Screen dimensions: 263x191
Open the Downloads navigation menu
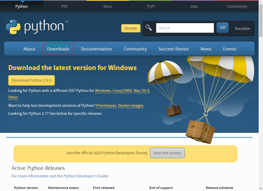pos(58,49)
